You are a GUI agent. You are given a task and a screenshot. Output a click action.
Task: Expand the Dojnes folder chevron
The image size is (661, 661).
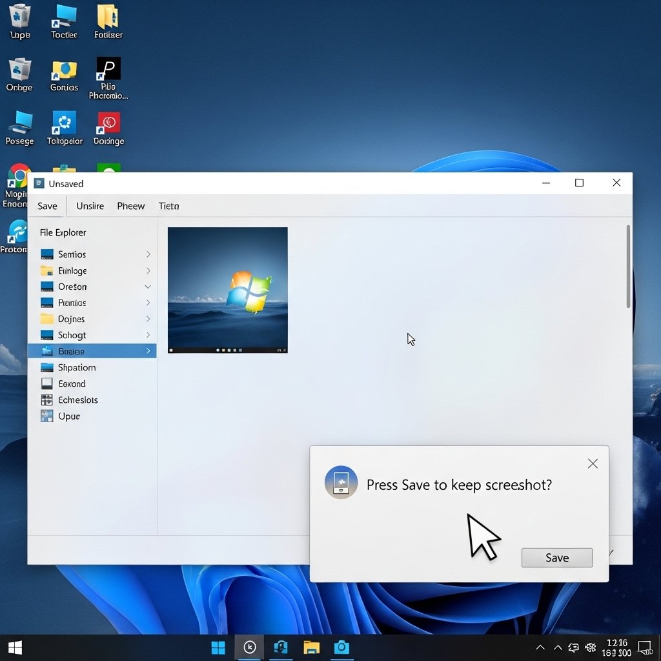[x=148, y=319]
